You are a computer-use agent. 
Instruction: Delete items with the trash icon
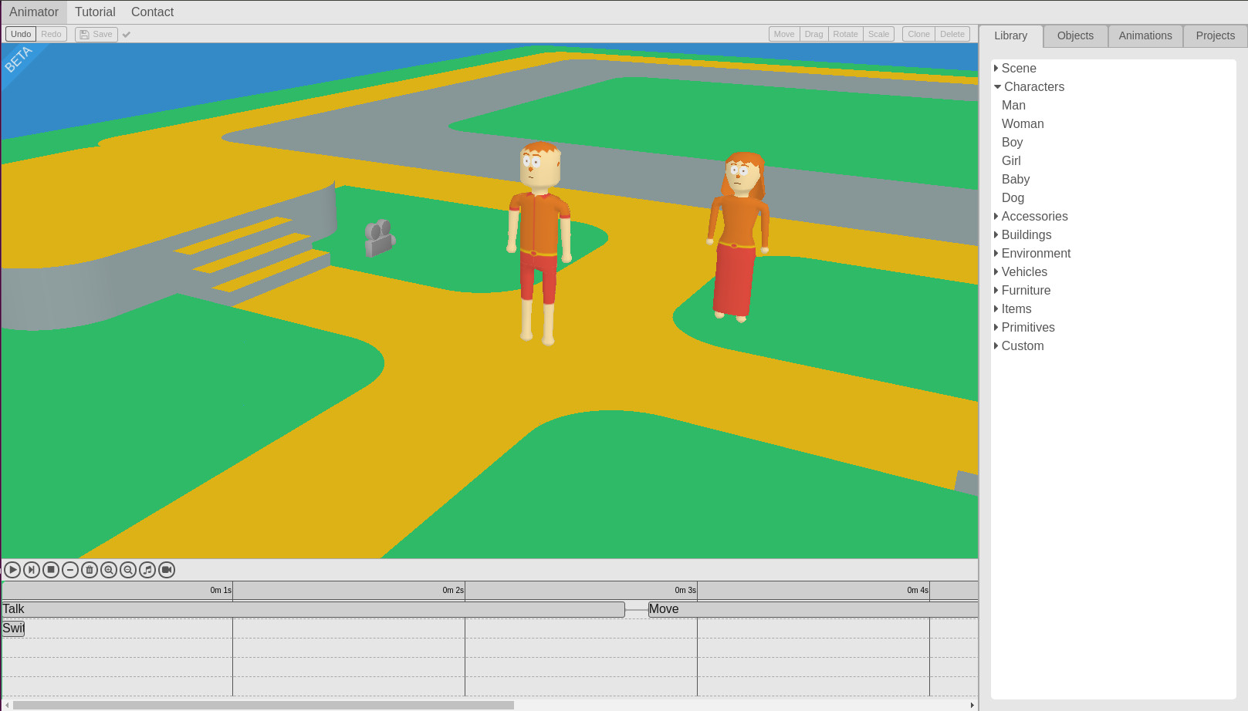coord(89,570)
